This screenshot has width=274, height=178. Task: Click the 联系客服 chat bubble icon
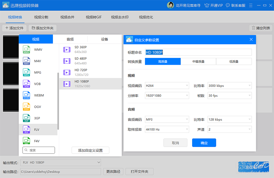(x=228, y=5)
